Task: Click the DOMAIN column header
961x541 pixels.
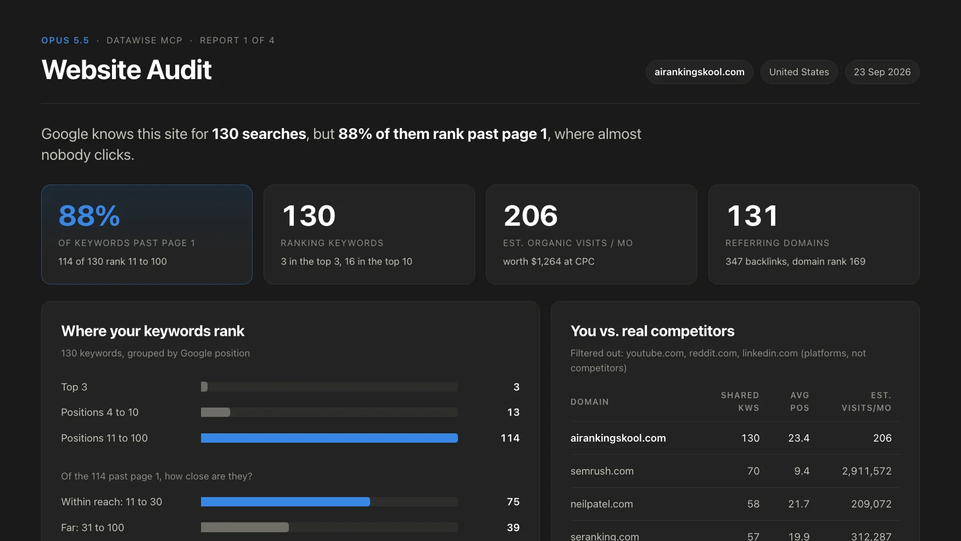Action: (x=590, y=401)
